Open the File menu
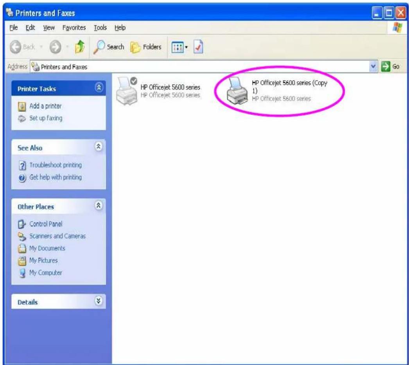 click(x=14, y=28)
